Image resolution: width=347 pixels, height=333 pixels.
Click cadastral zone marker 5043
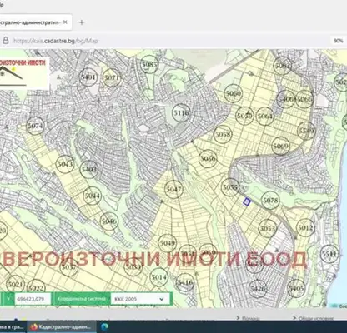pos(65,164)
